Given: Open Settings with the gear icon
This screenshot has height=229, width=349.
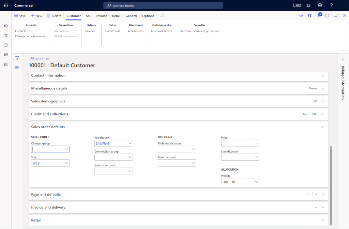Looking at the screenshot, I should point(320,5).
